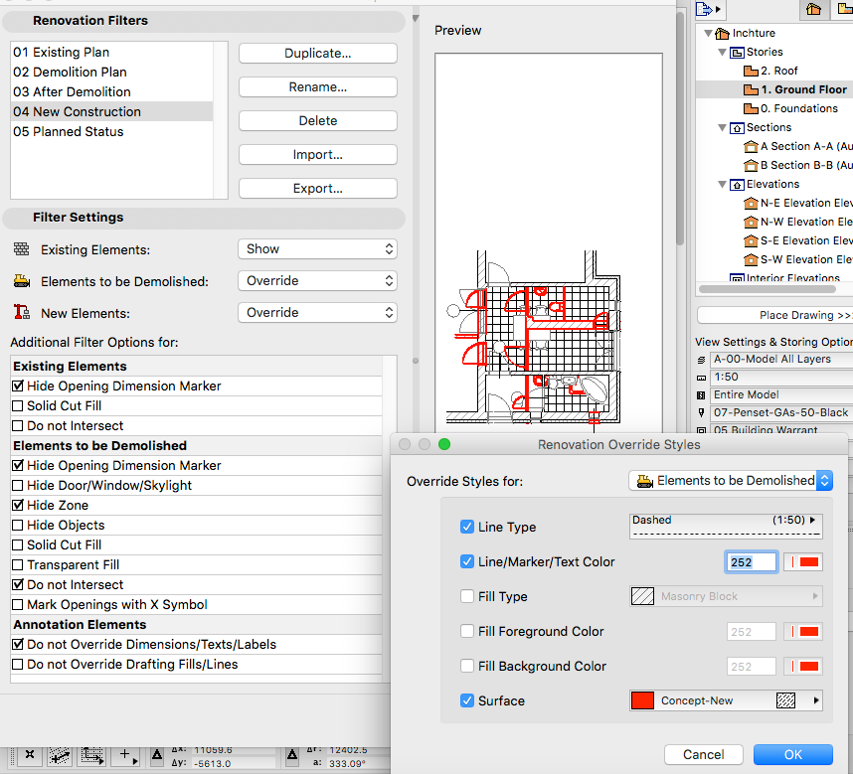853x774 pixels.
Task: Enable the Hide Objects checkbox
Action: 18,525
